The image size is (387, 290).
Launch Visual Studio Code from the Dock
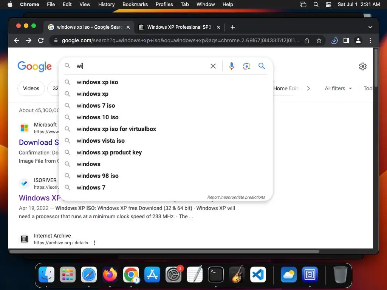[258, 274]
